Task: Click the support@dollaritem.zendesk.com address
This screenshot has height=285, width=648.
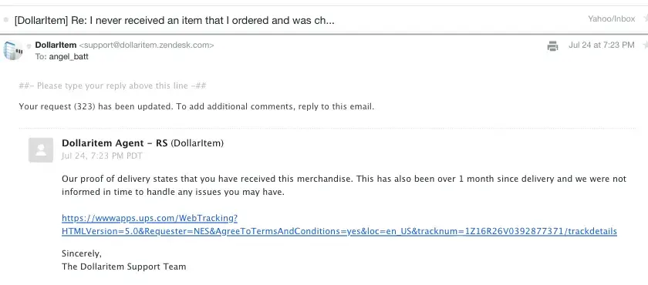Action: point(147,45)
